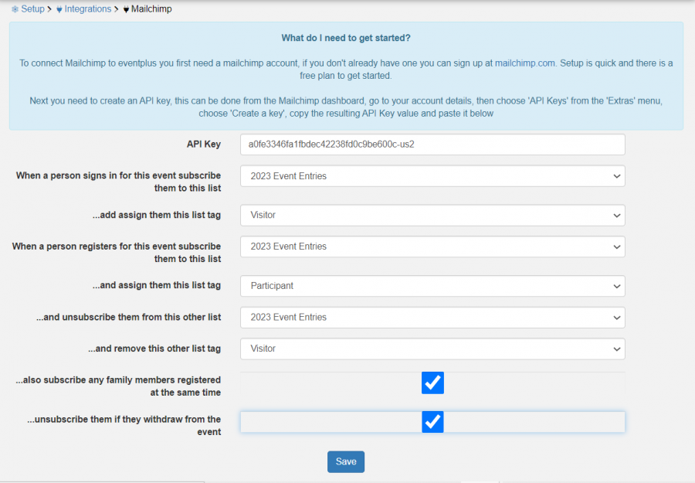Disable unsubscribe on event withdrawal
695x483 pixels.
pyautogui.click(x=432, y=422)
